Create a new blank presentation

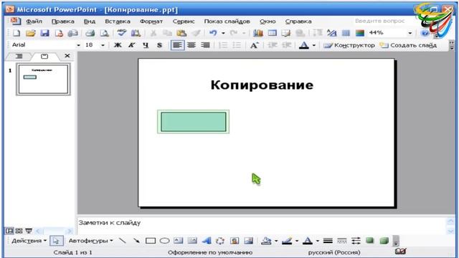click(x=16, y=33)
